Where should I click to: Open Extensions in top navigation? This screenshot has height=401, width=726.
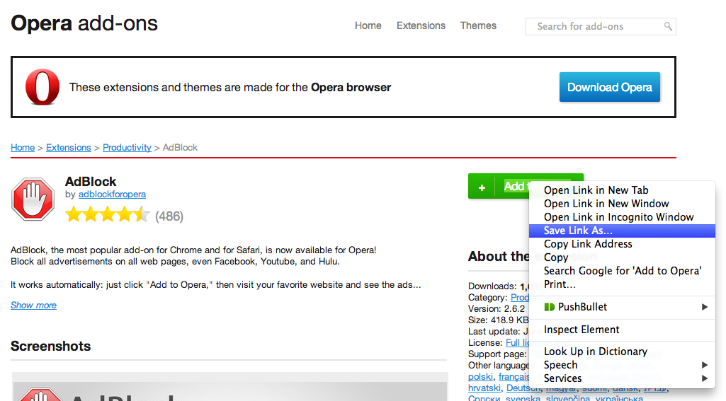pos(421,25)
